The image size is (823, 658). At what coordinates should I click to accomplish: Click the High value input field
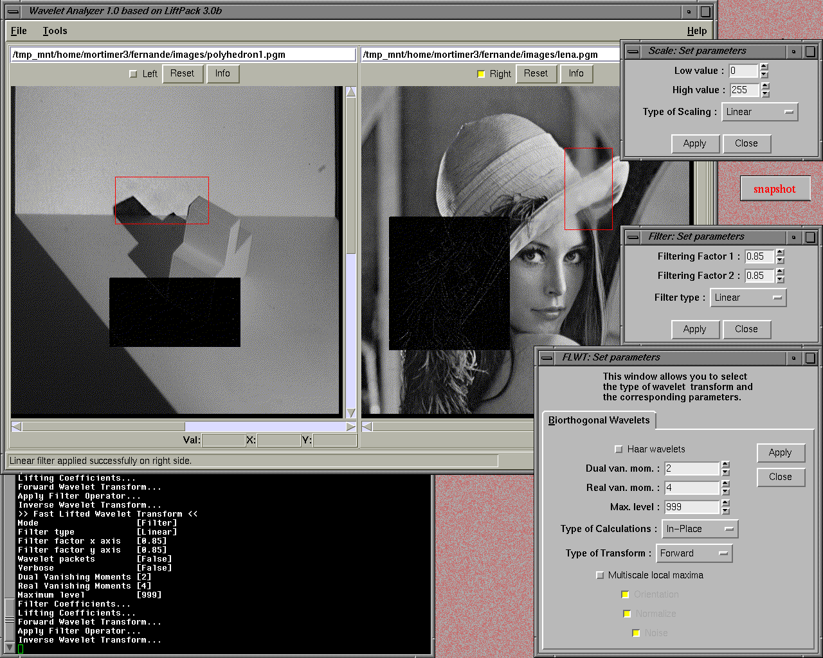(x=745, y=90)
